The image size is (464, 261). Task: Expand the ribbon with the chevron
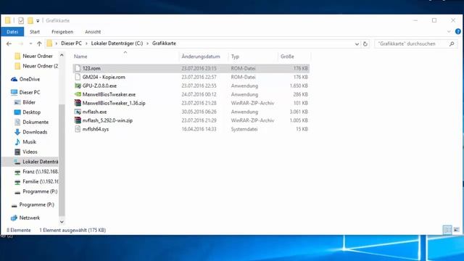pyautogui.click(x=449, y=31)
